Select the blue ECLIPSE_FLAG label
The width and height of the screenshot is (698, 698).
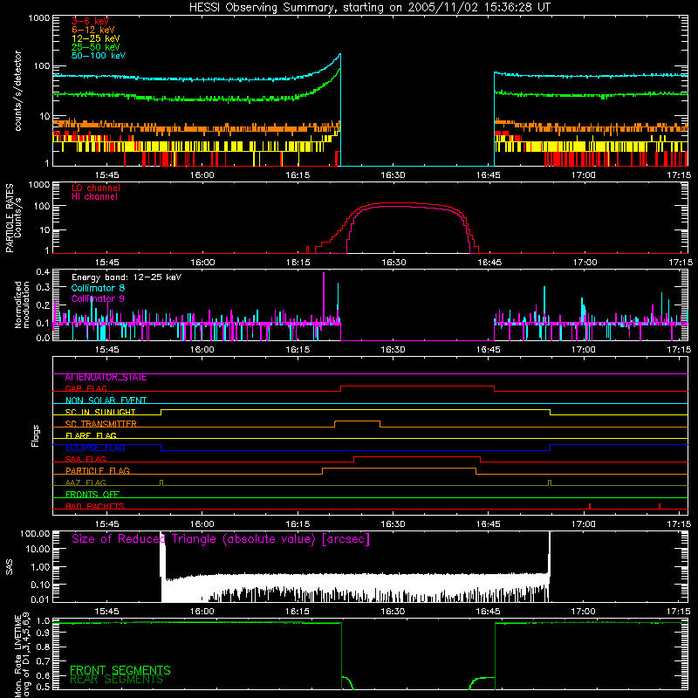95,448
